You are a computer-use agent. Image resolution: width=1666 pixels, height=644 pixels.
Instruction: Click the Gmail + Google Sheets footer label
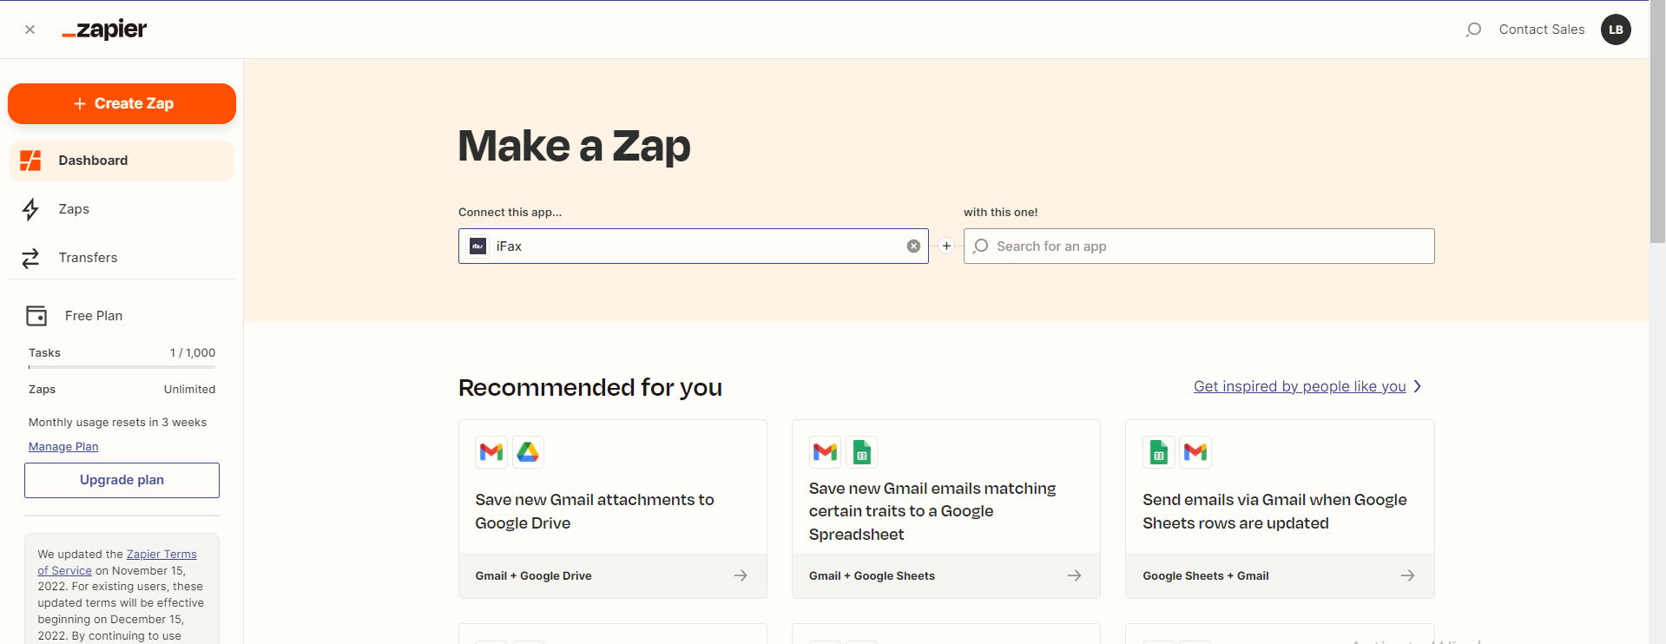872,576
